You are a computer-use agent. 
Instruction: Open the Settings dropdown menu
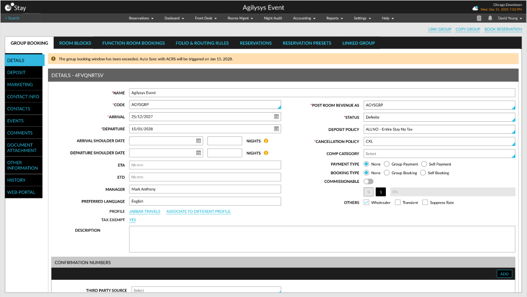pyautogui.click(x=362, y=18)
